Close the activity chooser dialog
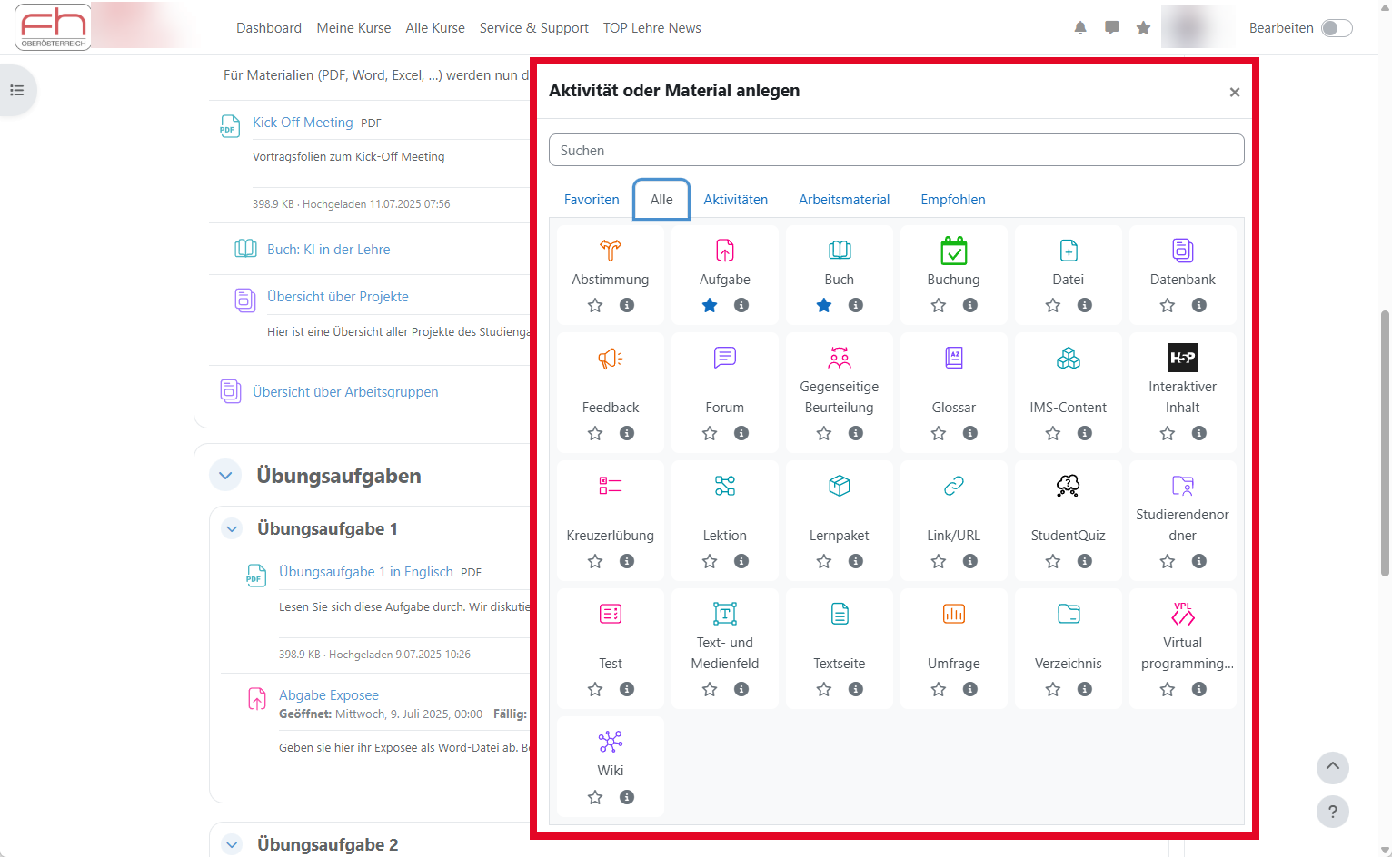 coord(1235,92)
